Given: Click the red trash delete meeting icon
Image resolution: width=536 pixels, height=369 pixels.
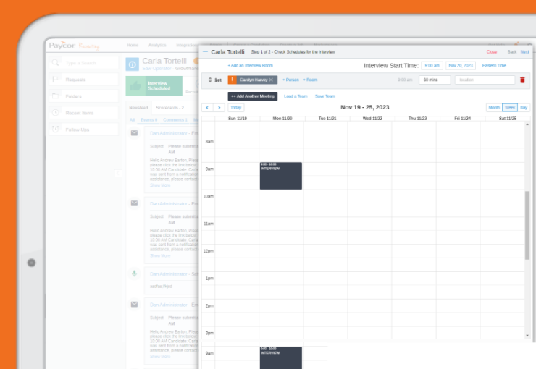Looking at the screenshot, I should coord(522,80).
